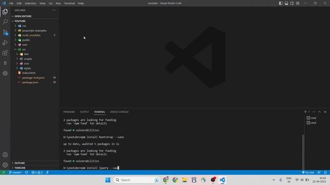Viewport: 330px width, 185px height.
Task: Click the master branch in status bar
Action: [x=15, y=173]
